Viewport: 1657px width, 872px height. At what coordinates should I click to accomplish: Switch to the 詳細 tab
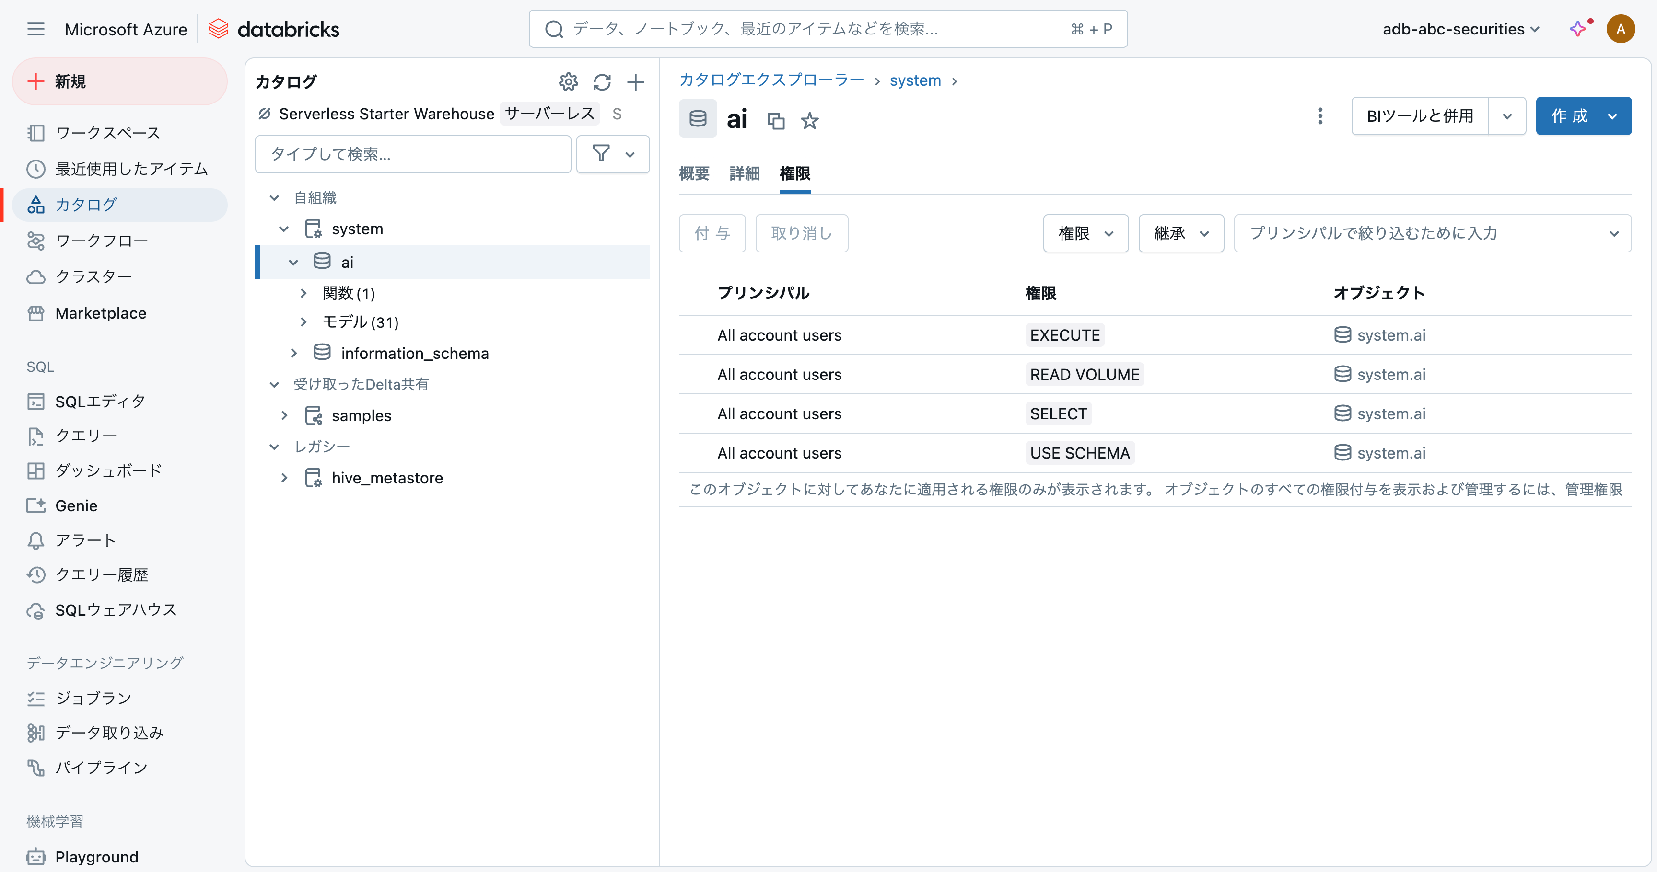pos(744,173)
